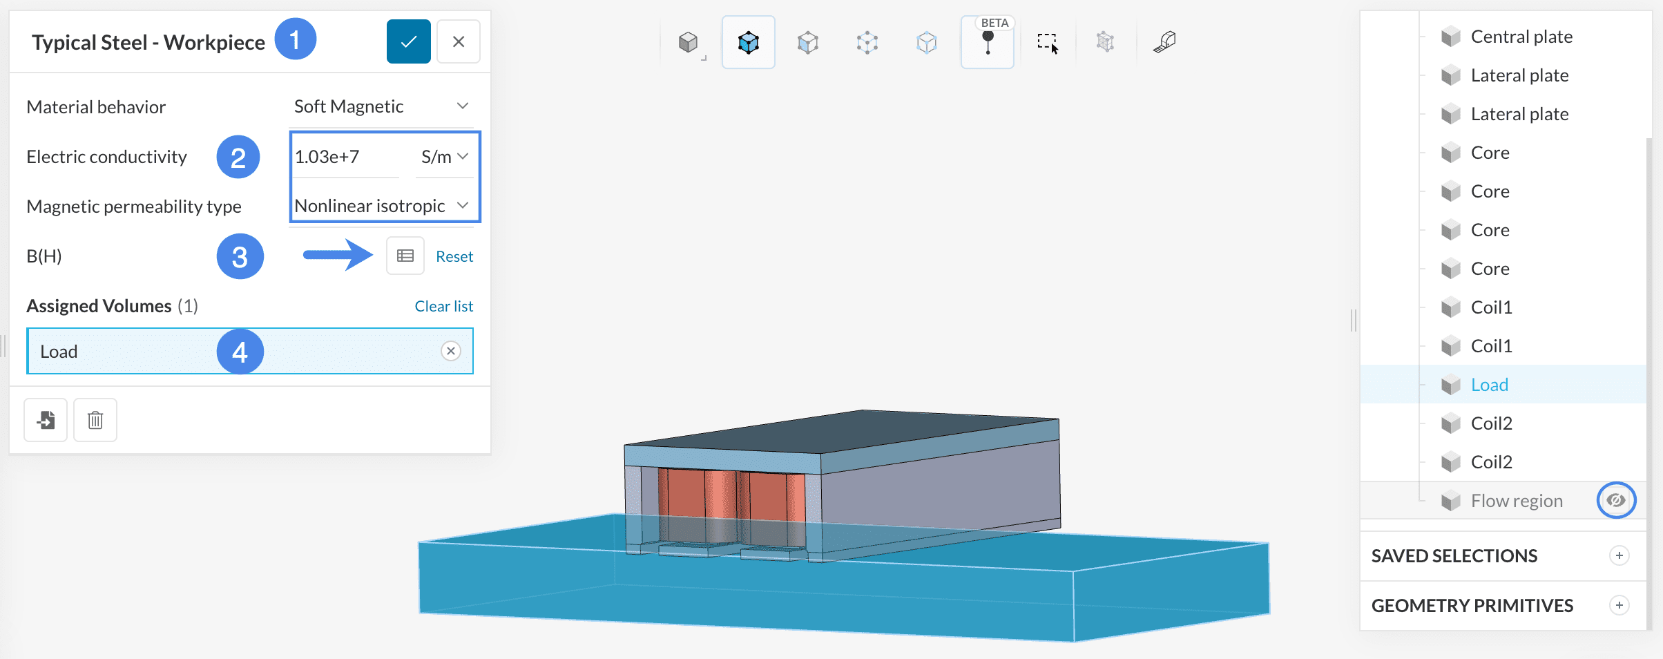Screen dimensions: 1663x659
Task: Select Central plate in geometry tree
Action: (x=1521, y=37)
